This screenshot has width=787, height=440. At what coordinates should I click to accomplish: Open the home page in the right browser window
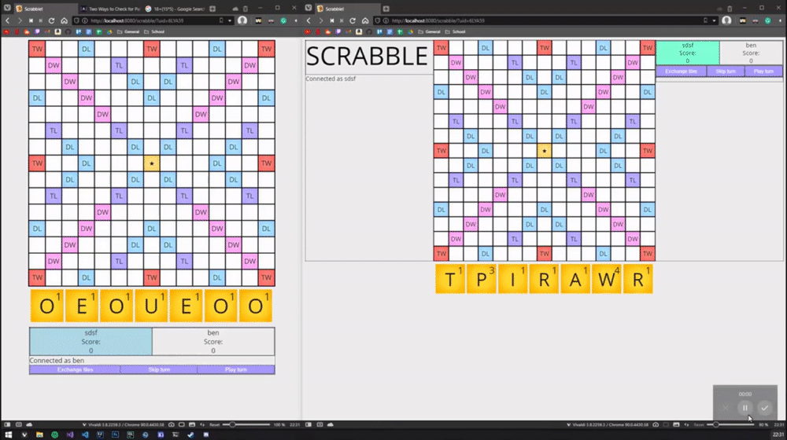[x=365, y=20]
